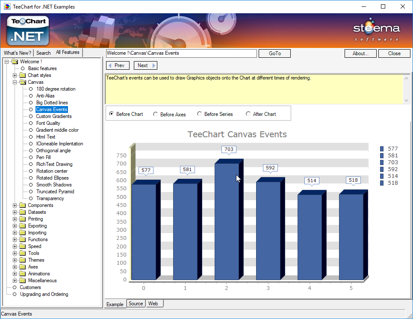Click the description box scroll down arrow
Screen dimensions: 413x319
point(407,100)
